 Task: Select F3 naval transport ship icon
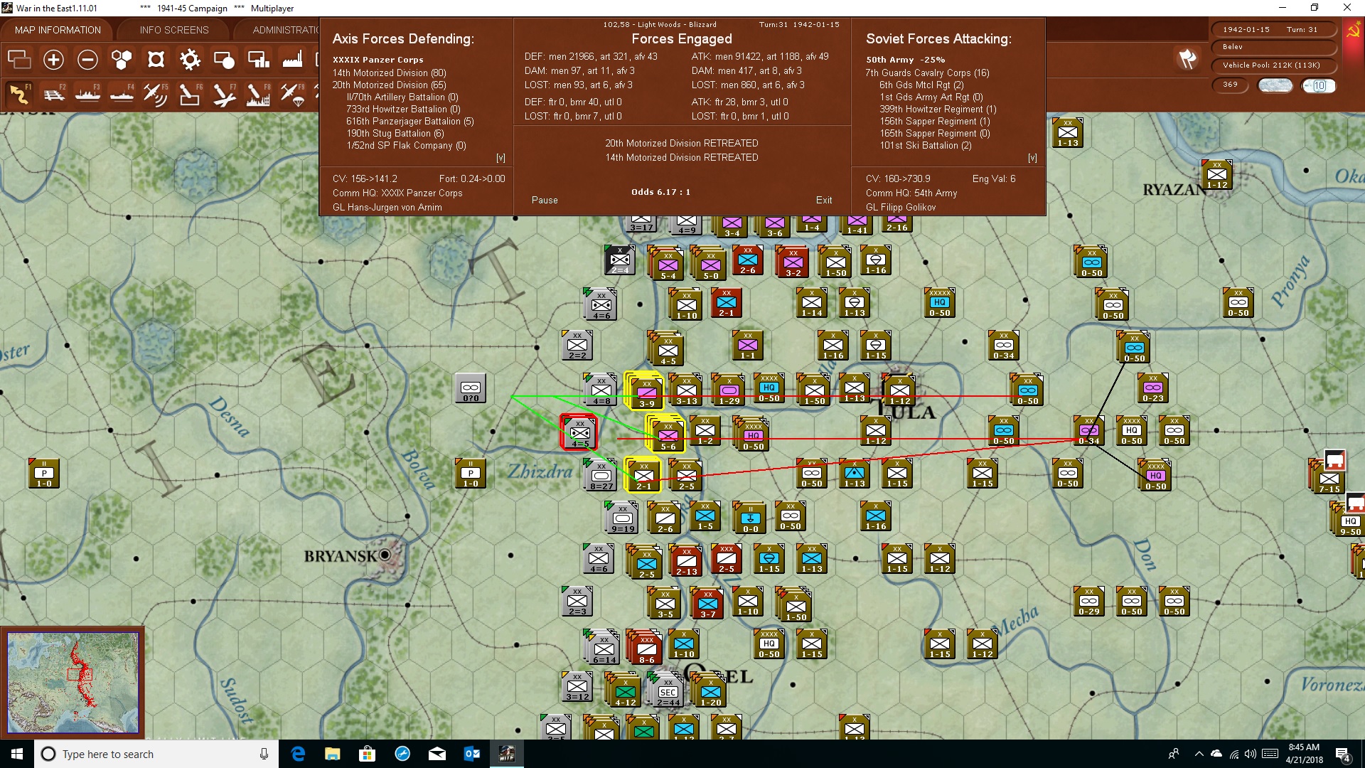87,94
